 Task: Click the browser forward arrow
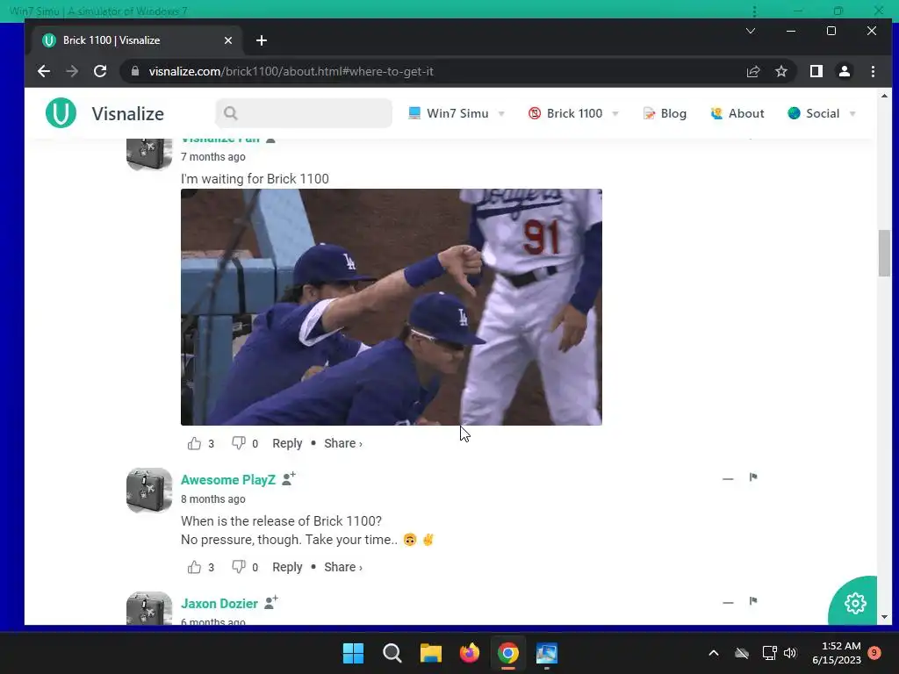tap(72, 71)
